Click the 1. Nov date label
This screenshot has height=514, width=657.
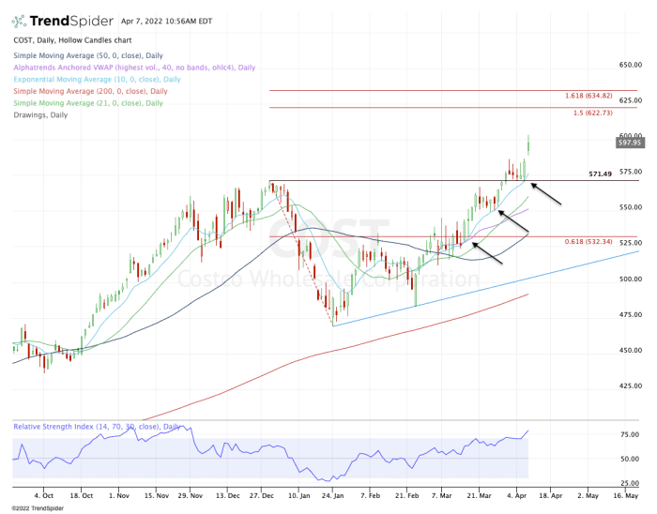click(x=119, y=495)
